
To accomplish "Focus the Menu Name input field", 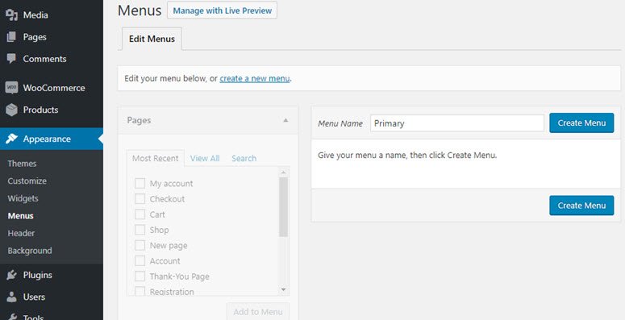I will pos(457,123).
